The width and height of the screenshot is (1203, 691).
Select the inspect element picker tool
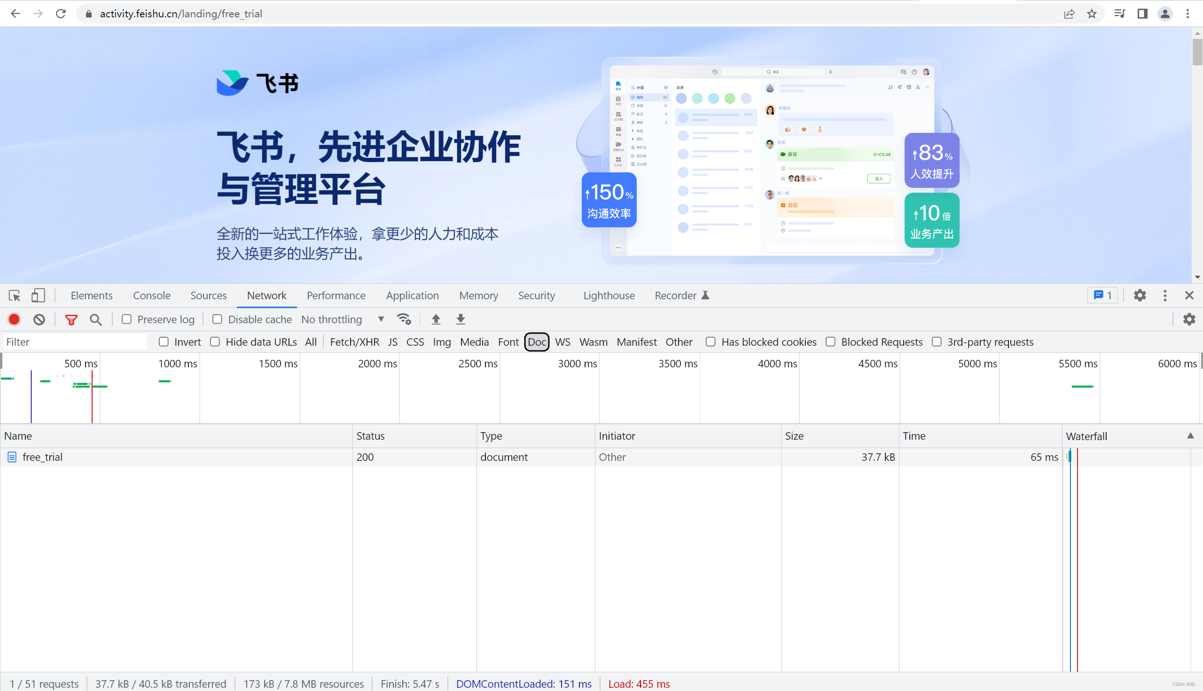(x=14, y=295)
